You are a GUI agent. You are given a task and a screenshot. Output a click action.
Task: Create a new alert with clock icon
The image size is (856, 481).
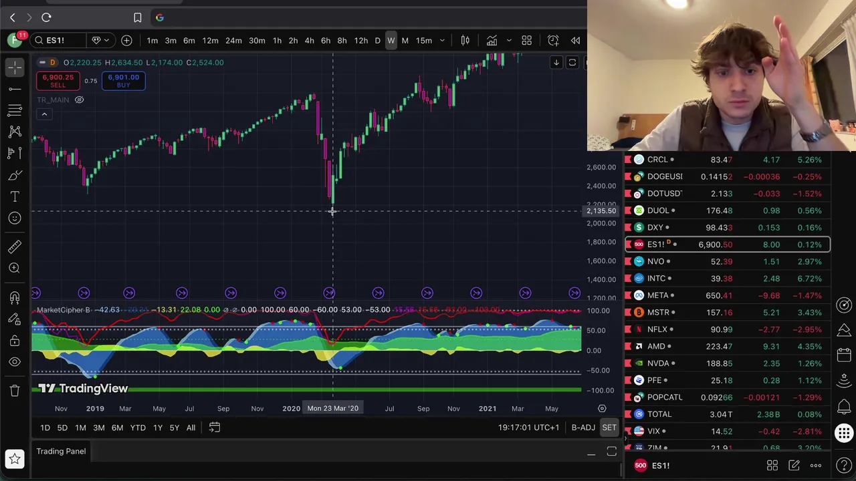click(553, 41)
